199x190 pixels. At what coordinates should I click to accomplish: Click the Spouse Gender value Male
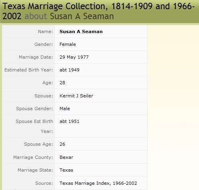coord(65,109)
